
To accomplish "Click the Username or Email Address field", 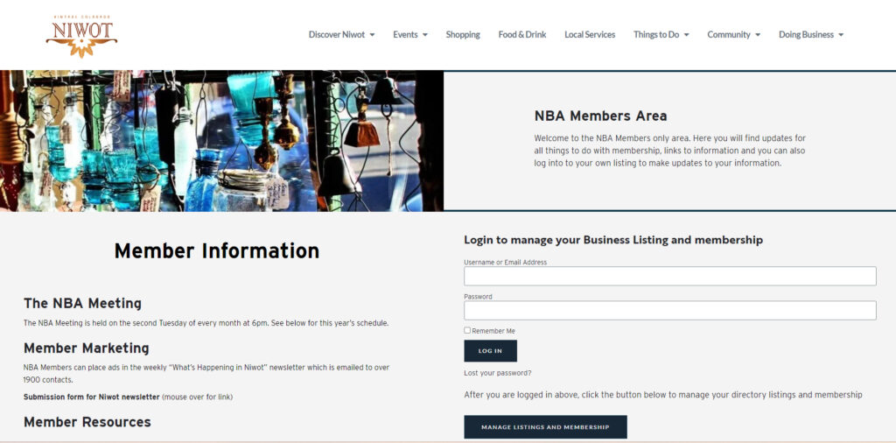I will coord(669,276).
